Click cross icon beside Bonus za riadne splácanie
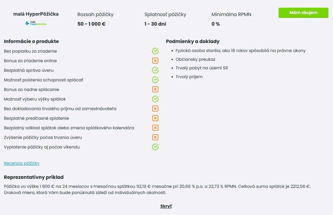Viewport: 333px width, 215px height. [x=155, y=89]
